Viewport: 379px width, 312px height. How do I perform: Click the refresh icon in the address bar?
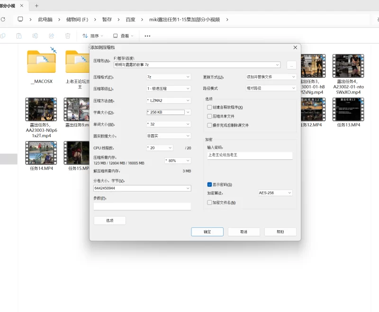pos(3,19)
